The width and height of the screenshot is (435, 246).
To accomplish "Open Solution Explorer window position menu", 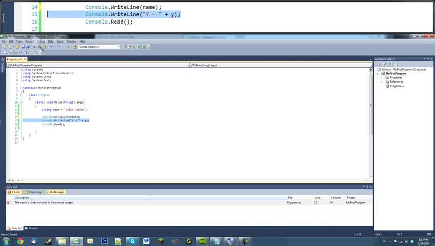I will 424,59.
